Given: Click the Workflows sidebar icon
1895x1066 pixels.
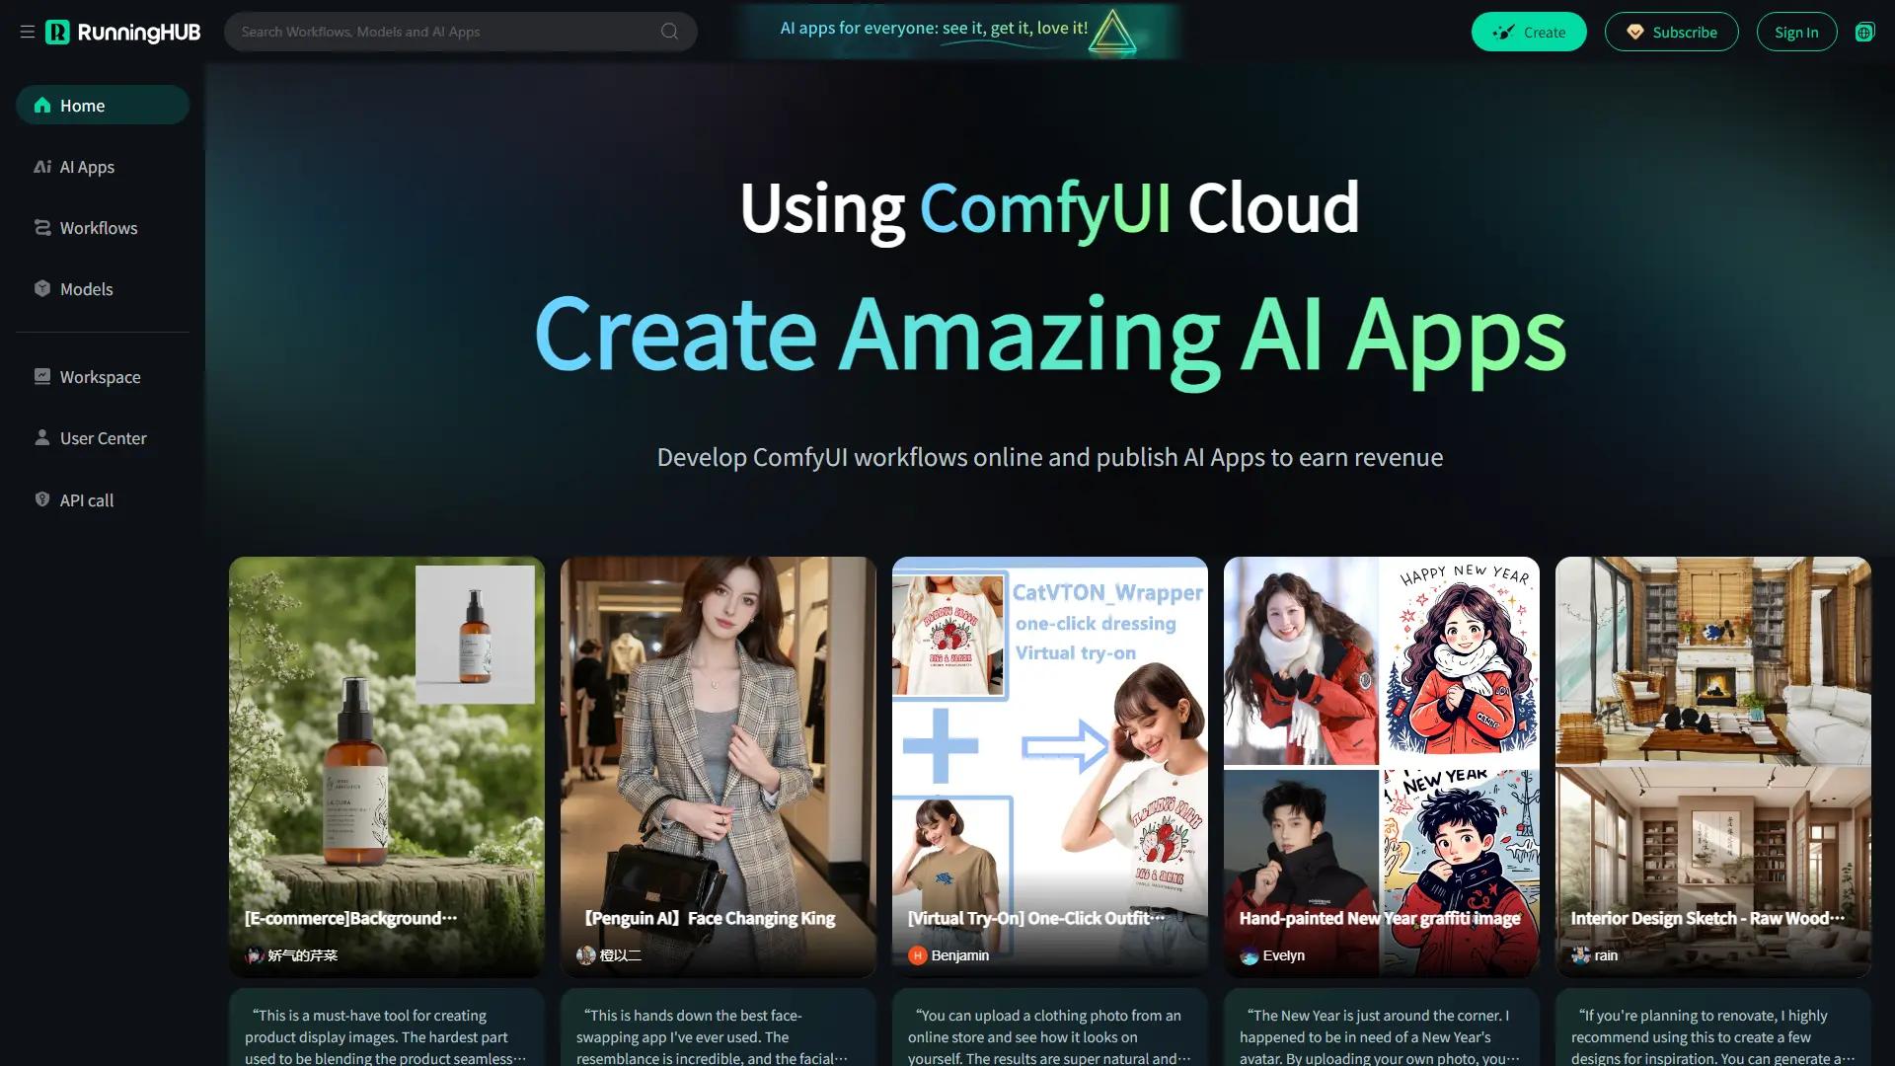Looking at the screenshot, I should (42, 228).
